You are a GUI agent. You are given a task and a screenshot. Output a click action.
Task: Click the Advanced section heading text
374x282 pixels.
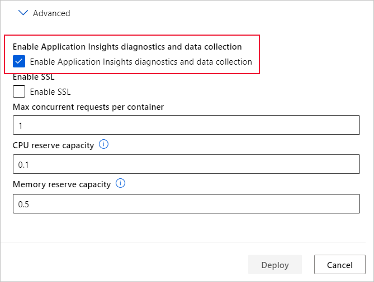click(x=51, y=13)
